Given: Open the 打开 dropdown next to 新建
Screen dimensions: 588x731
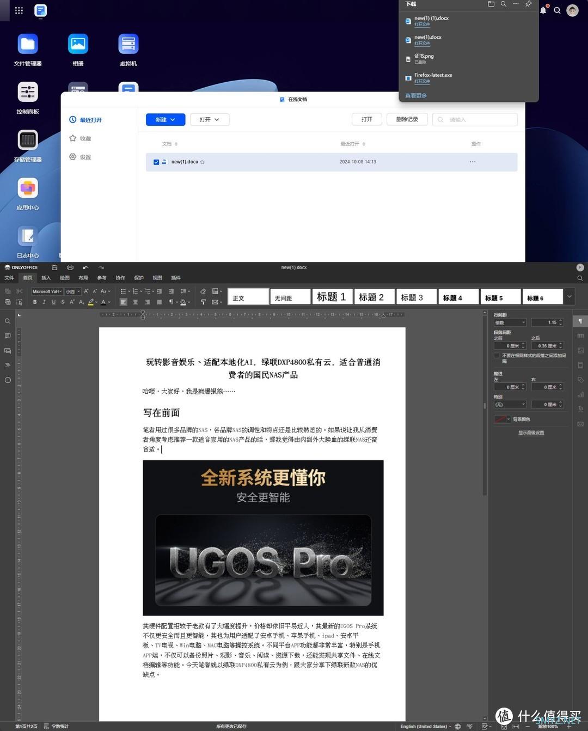Looking at the screenshot, I should coord(210,119).
